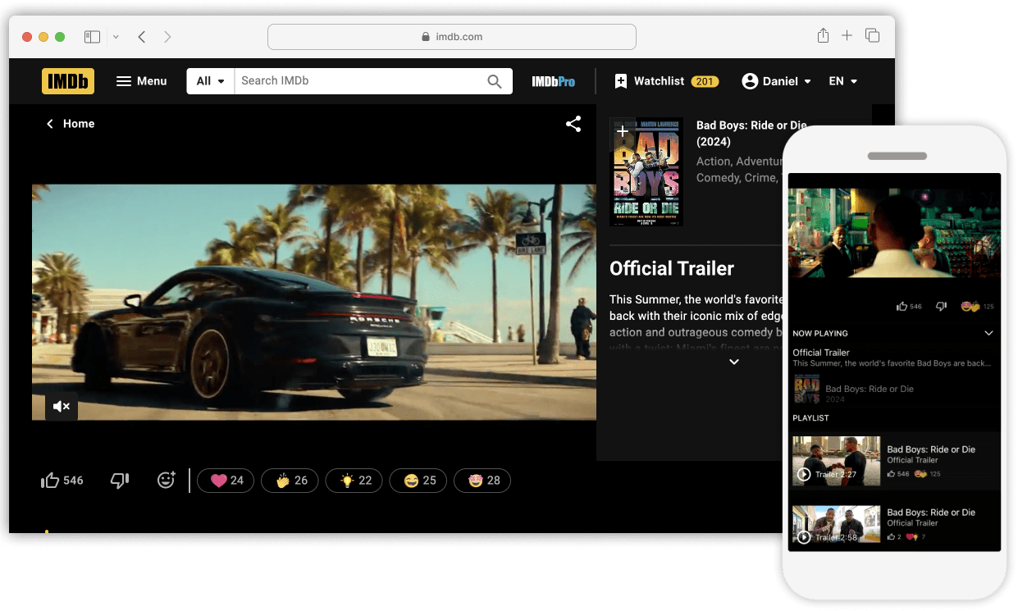1018x611 pixels.
Task: Tap "PLAYLIST" label on the phone
Action: [810, 418]
